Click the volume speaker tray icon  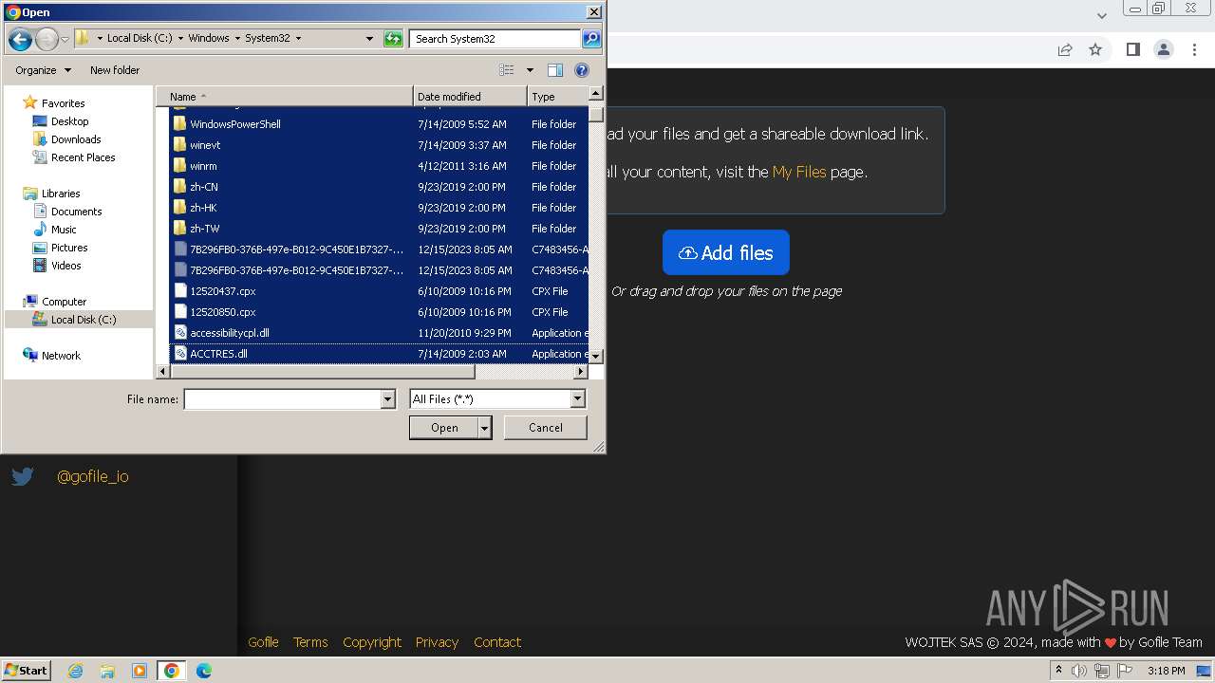(x=1079, y=671)
